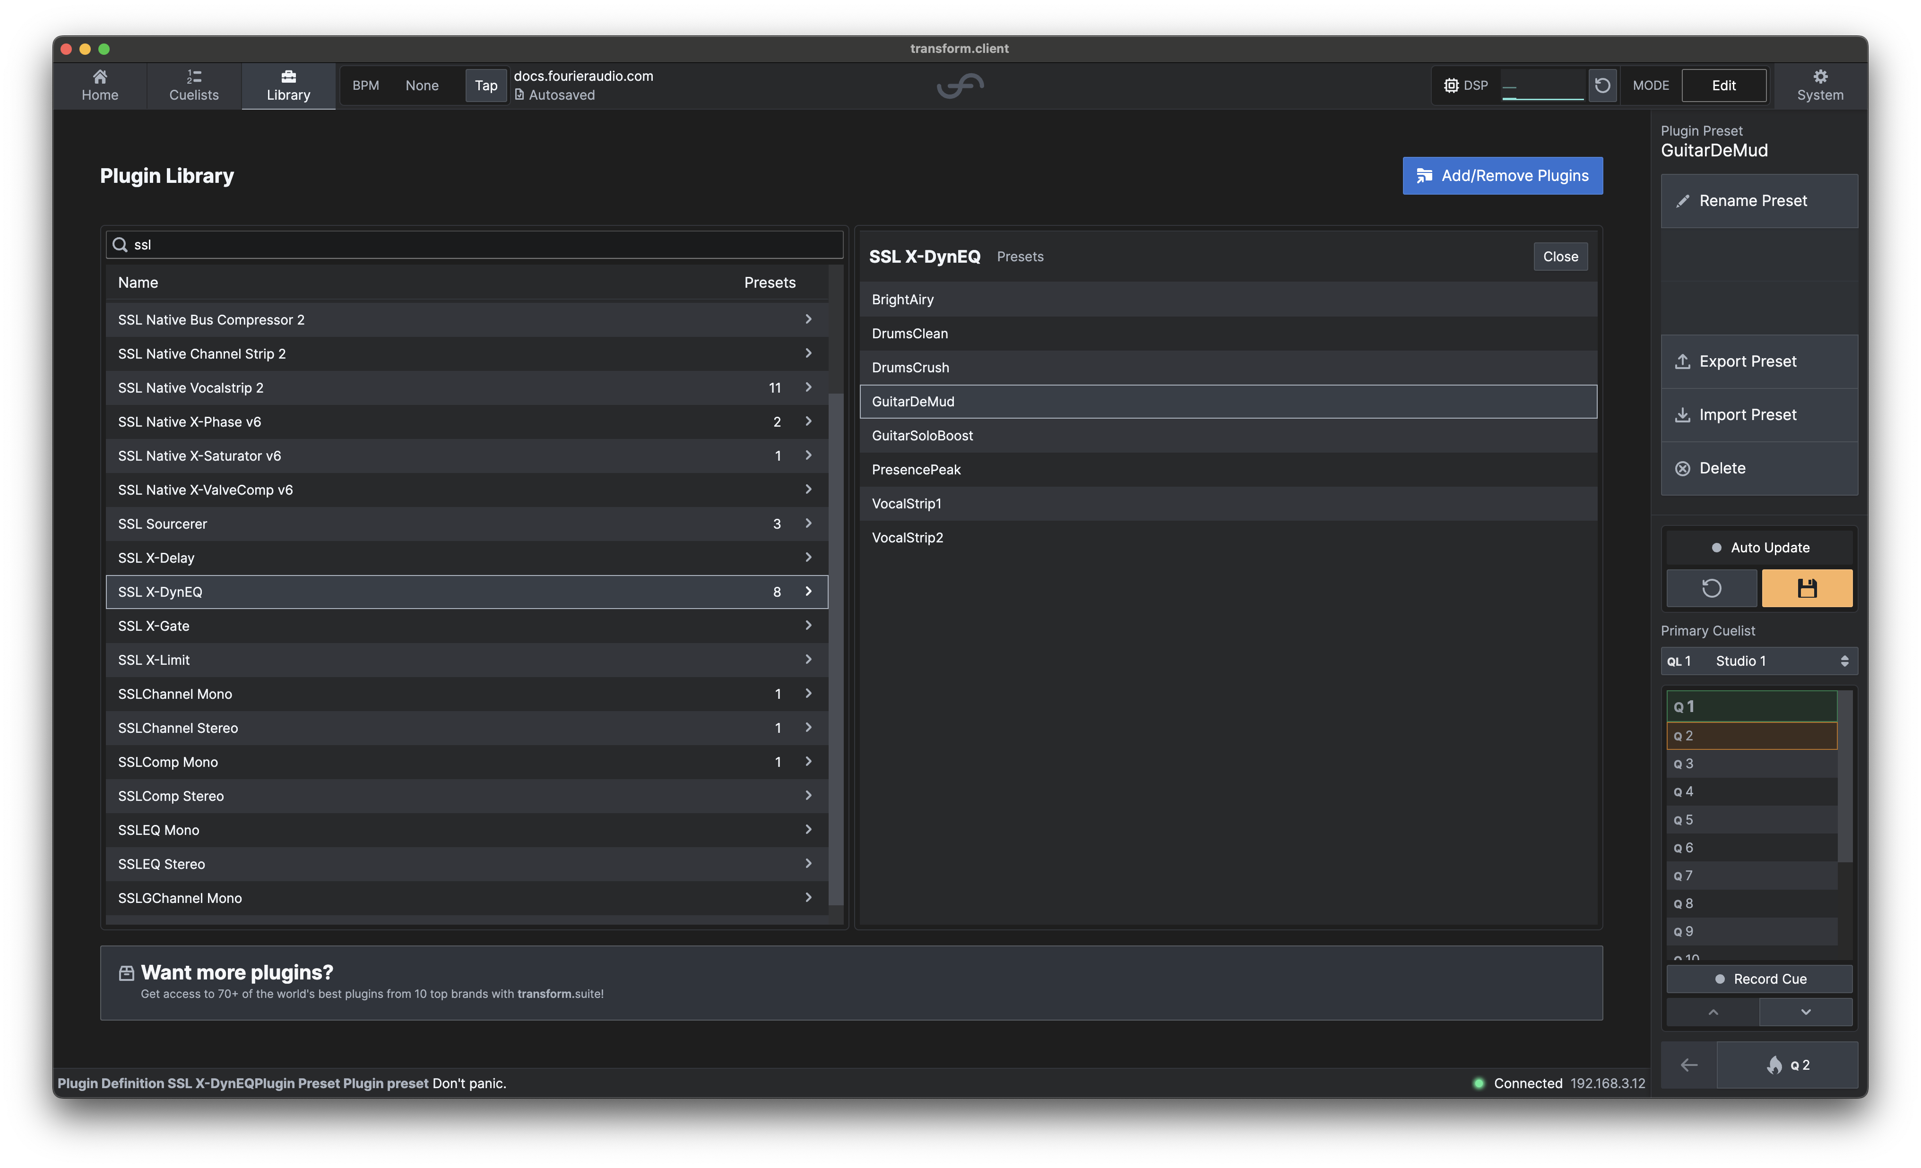Select the SSL X-DynEQ row
1921x1168 pixels.
pos(466,592)
